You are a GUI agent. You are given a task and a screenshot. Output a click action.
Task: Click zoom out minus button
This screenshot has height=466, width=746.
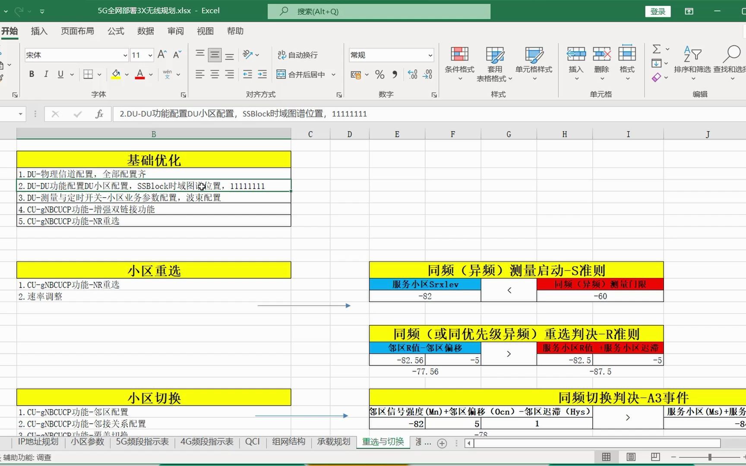tap(673, 457)
